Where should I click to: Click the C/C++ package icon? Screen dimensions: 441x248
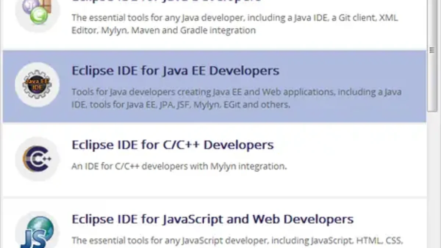(x=37, y=159)
